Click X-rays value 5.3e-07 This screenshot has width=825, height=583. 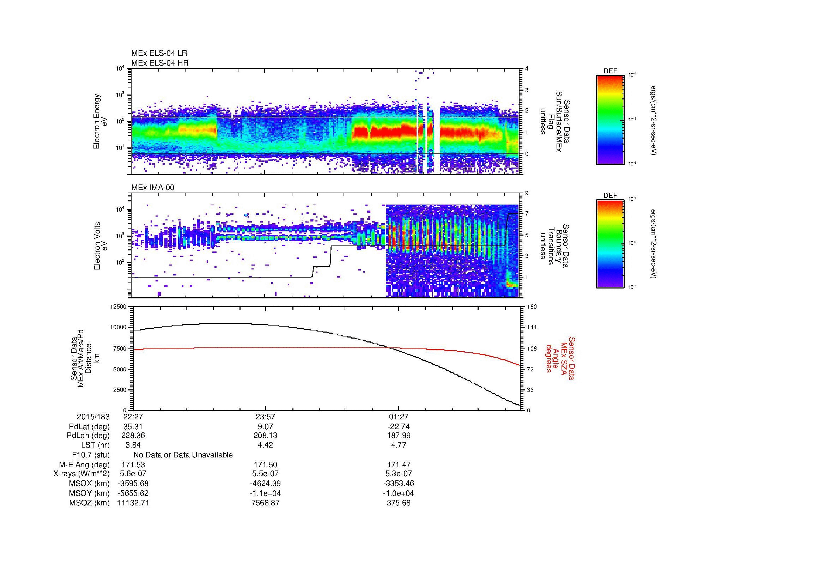(399, 474)
